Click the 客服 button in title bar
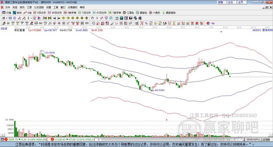This screenshot has height=147, width=273. click(x=222, y=2)
